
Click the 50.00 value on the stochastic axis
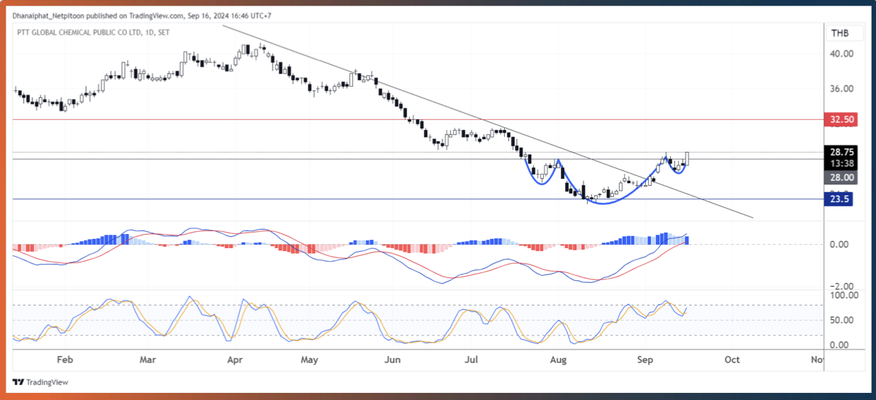click(x=841, y=320)
